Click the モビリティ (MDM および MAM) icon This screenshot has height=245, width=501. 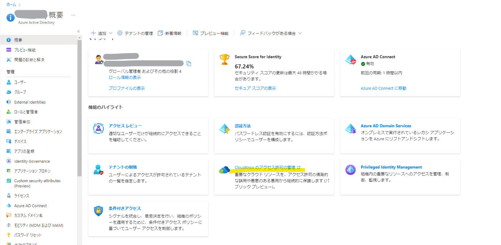click(9, 225)
